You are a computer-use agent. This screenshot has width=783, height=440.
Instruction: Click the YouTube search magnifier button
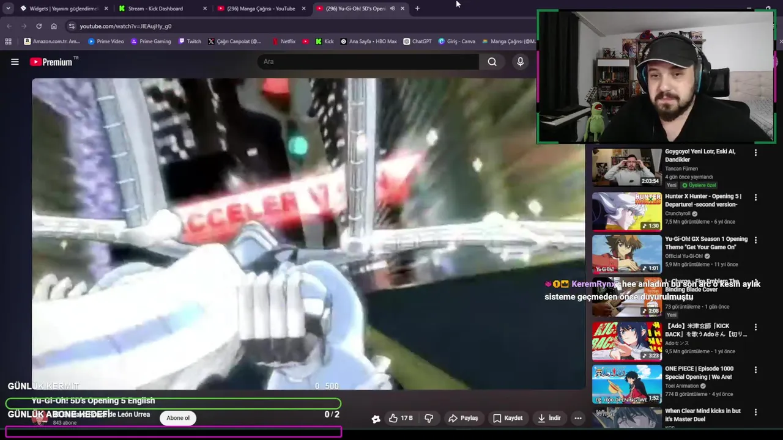point(492,62)
